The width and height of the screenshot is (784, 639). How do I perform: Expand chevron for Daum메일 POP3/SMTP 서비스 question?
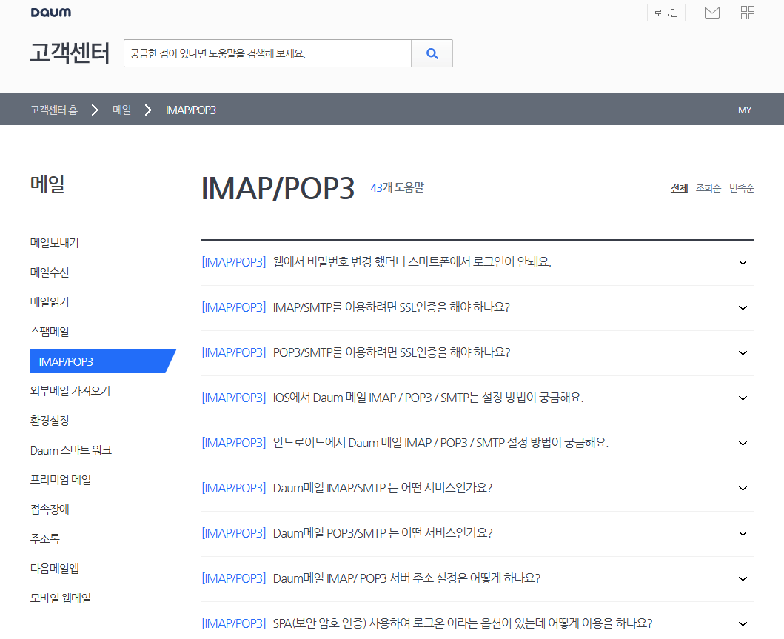[743, 534]
